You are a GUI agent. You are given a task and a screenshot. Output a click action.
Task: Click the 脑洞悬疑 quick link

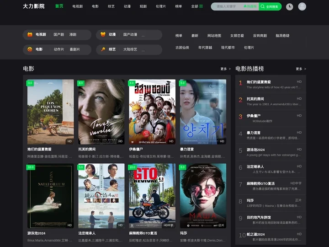(283, 36)
